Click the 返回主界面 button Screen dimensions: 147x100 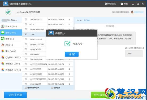coord(15,95)
